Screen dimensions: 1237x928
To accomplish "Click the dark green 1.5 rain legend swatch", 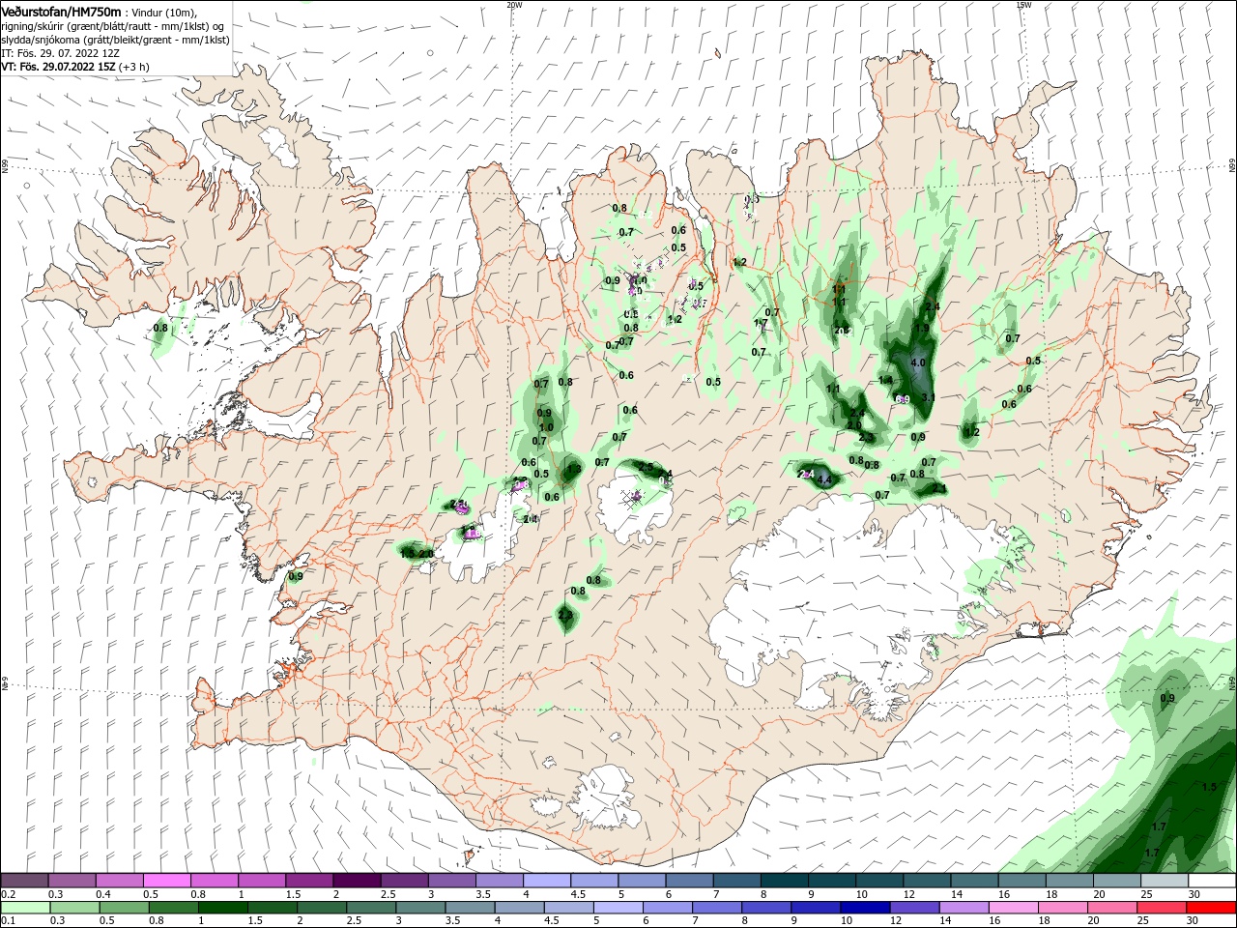I will pyautogui.click(x=272, y=907).
